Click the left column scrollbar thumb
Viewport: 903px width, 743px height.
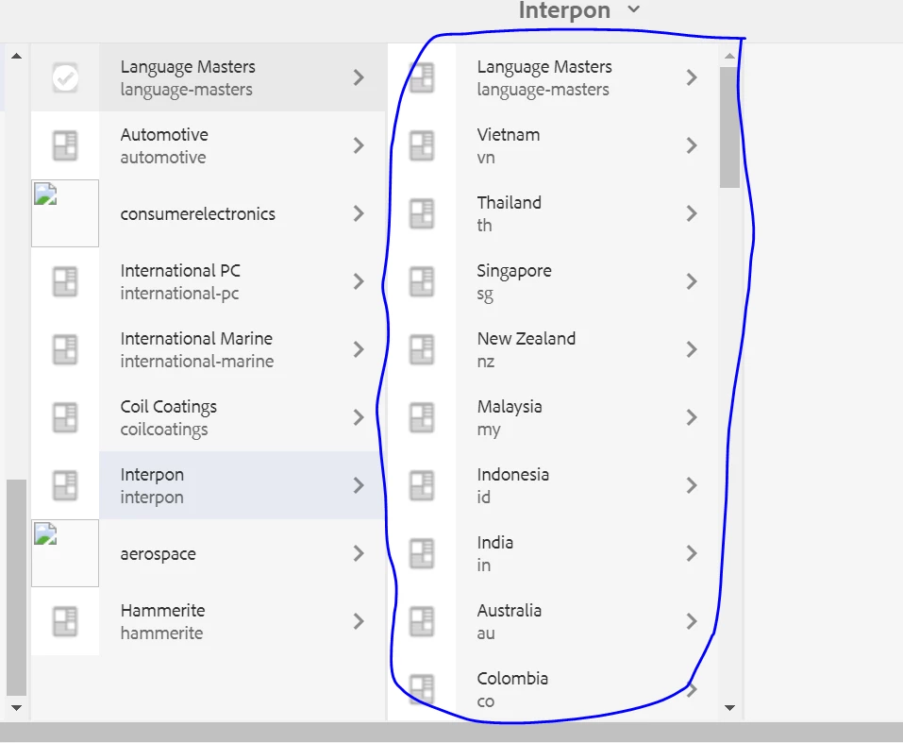tap(16, 588)
